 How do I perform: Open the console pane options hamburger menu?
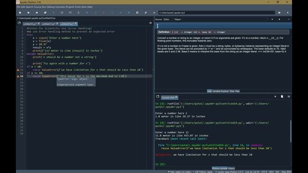(289, 97)
